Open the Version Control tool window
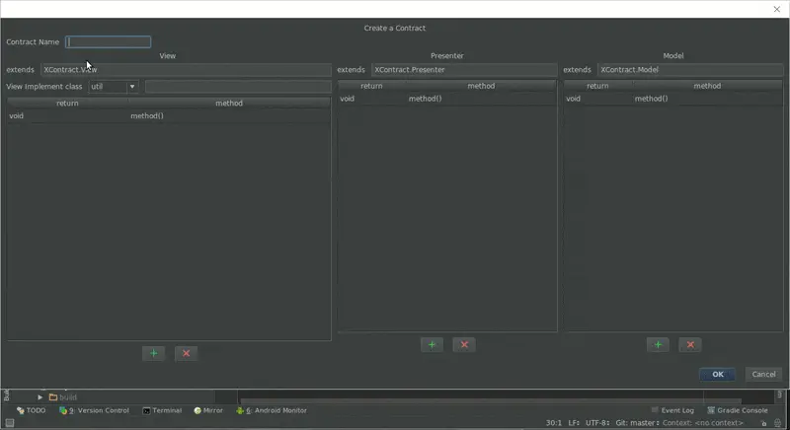This screenshot has height=430, width=790. pos(94,410)
